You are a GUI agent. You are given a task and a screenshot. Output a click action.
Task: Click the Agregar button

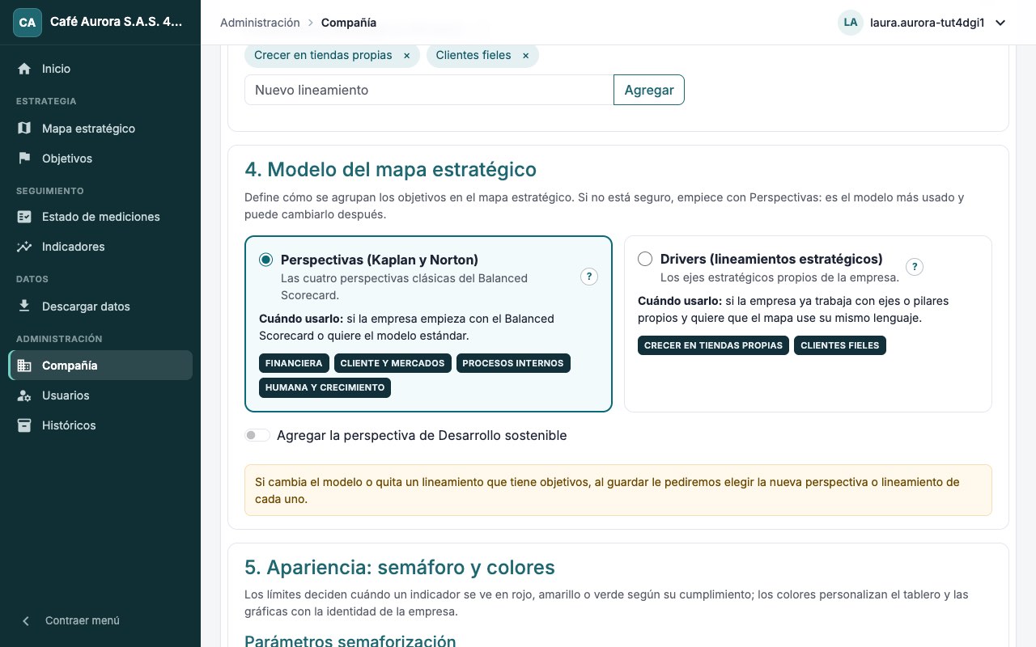tap(649, 90)
